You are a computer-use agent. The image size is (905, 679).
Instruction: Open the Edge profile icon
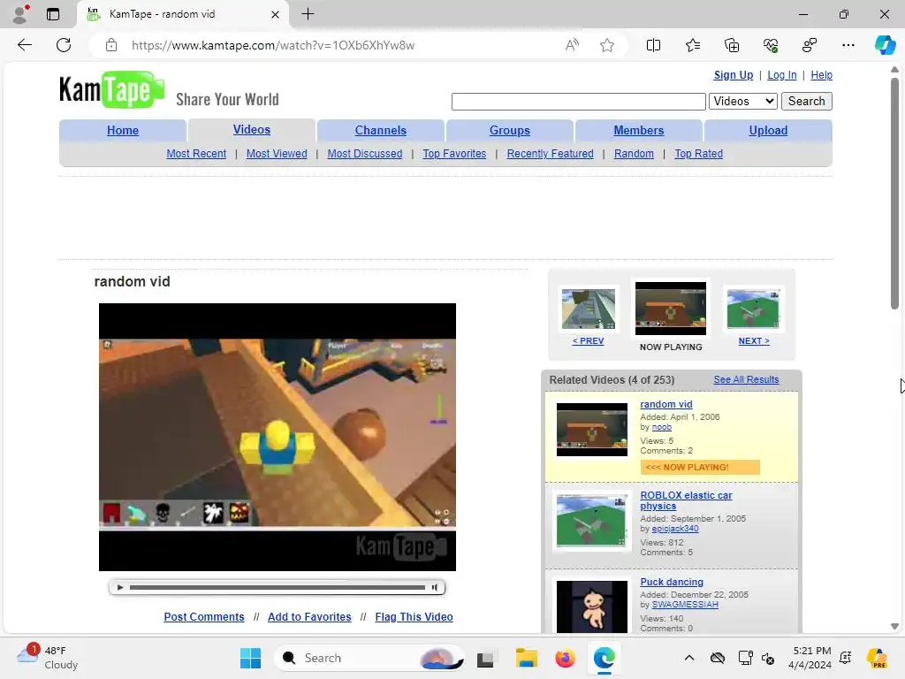21,14
